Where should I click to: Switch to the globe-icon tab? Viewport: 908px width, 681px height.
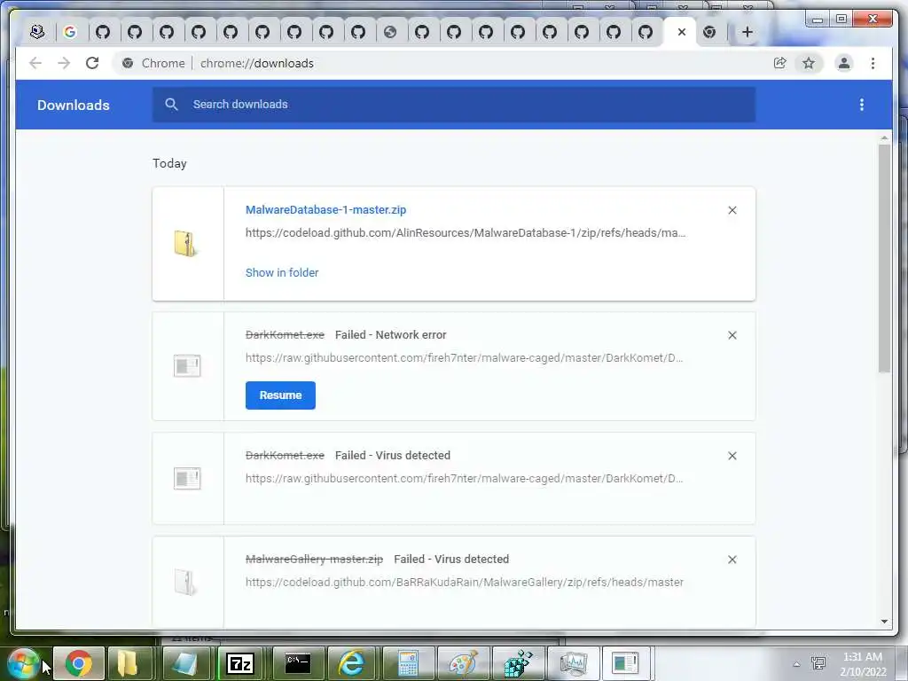390,32
